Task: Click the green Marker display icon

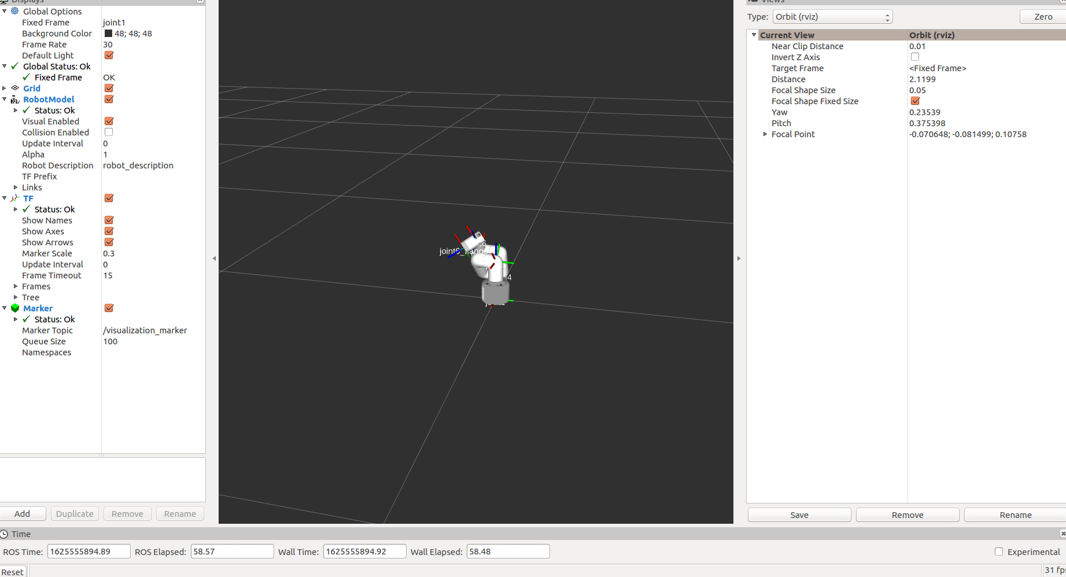Action: click(15, 308)
